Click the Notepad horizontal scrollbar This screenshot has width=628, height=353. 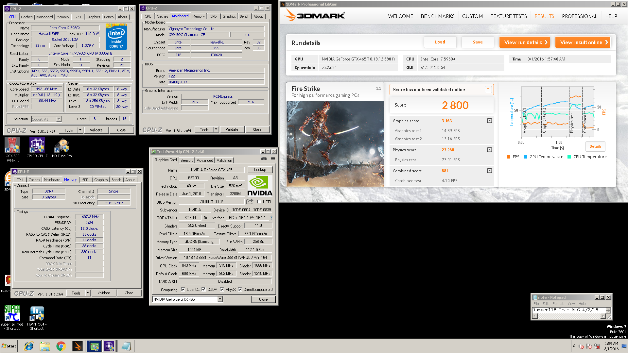(569, 316)
